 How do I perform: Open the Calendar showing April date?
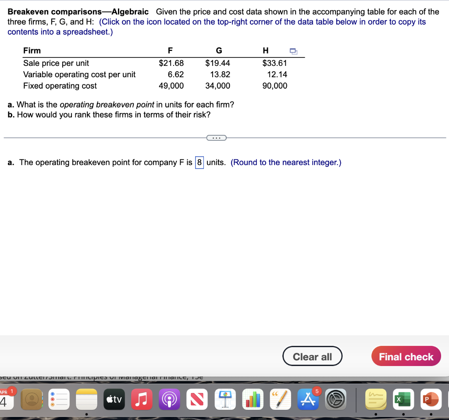pyautogui.click(x=4, y=399)
